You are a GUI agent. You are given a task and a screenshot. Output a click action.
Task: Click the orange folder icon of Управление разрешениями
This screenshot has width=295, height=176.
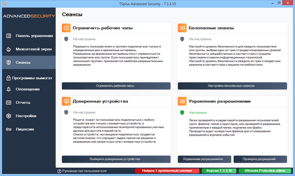[x=182, y=101]
